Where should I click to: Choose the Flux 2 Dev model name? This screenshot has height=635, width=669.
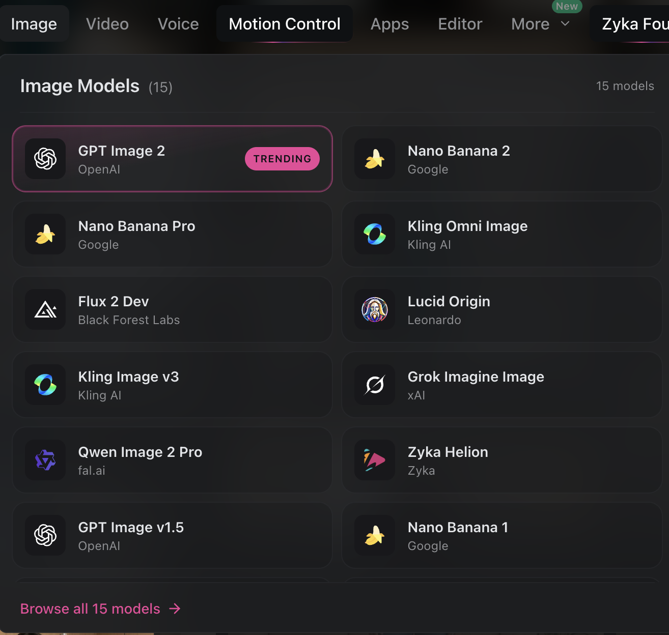(x=114, y=302)
